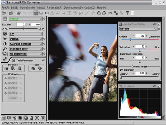Click the second Taste icon

click(x=40, y=68)
